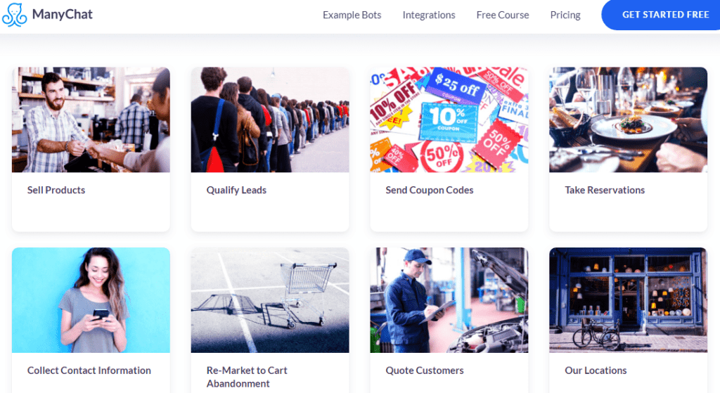Screen dimensions: 720x393
Task: Open the mechanic with clipboard thumbnail
Action: pos(449,300)
